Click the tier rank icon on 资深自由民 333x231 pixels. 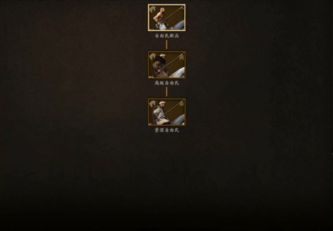pyautogui.click(x=181, y=103)
